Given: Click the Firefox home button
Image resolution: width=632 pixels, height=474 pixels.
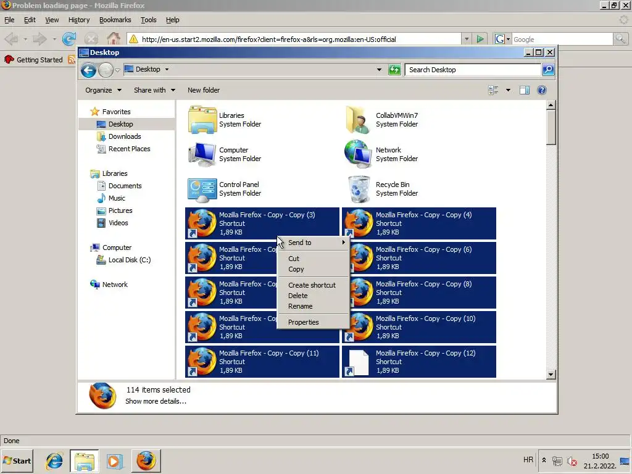Looking at the screenshot, I should coord(114,39).
